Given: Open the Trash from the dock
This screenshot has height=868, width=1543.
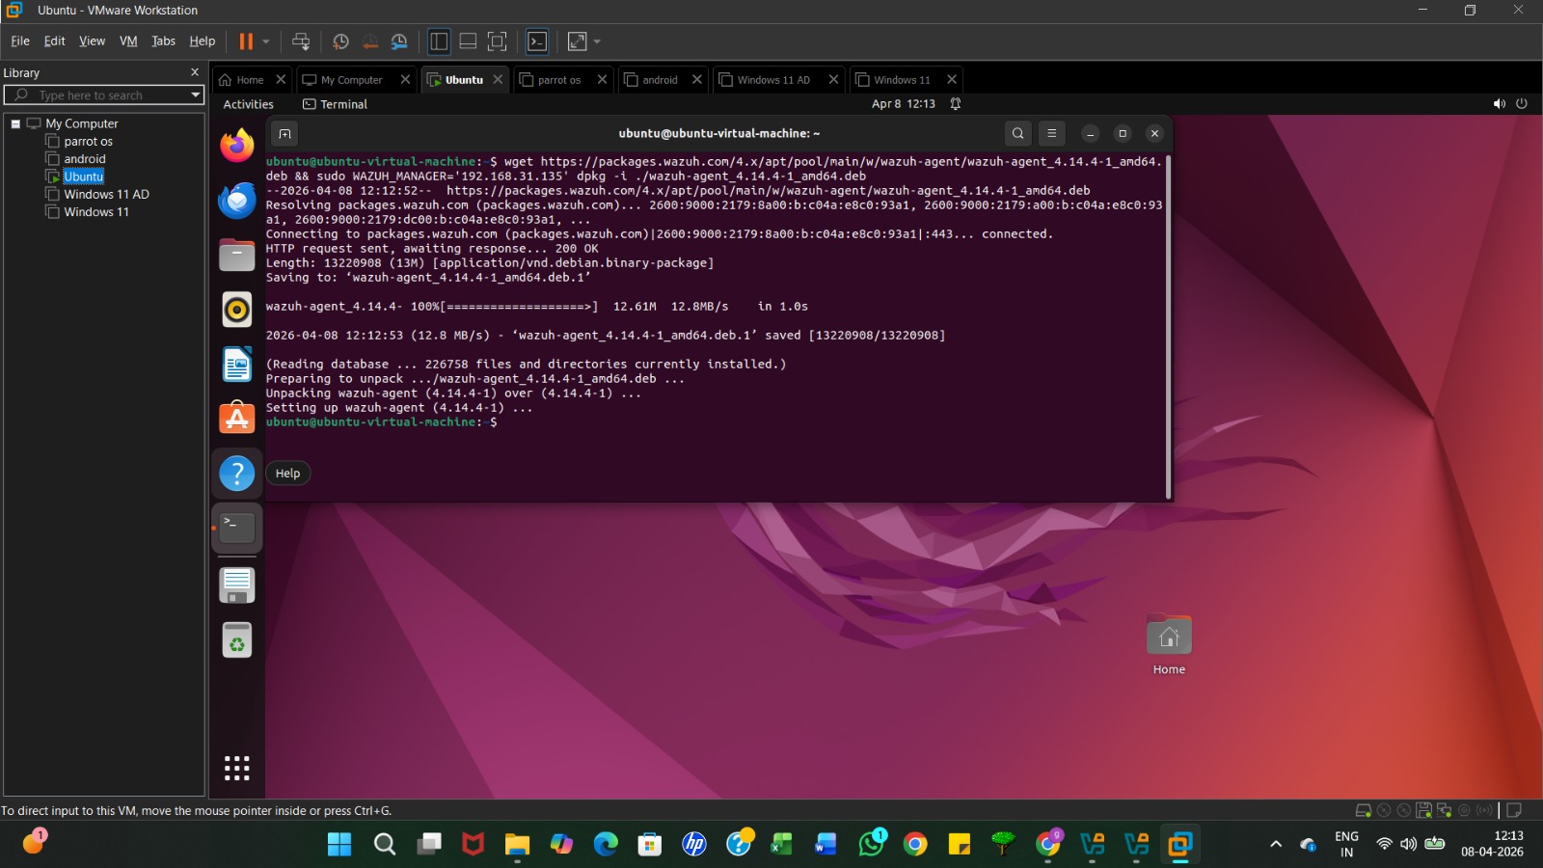Looking at the screenshot, I should pos(237,640).
